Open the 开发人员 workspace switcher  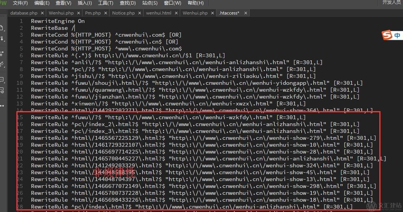pos(392,2)
